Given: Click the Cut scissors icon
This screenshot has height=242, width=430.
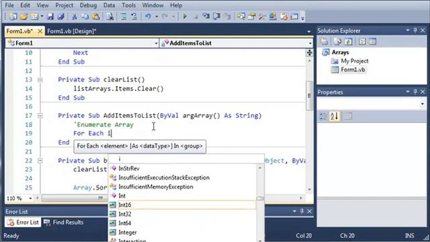Looking at the screenshot, I should pos(74,17).
